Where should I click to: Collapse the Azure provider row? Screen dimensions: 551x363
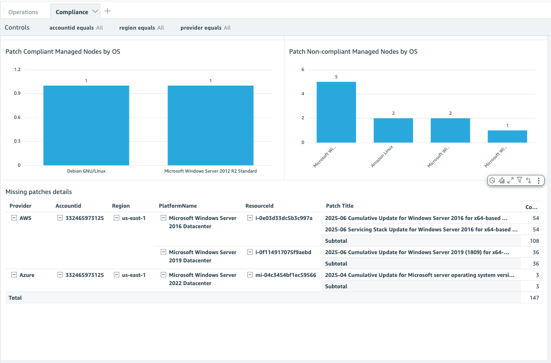[14, 275]
